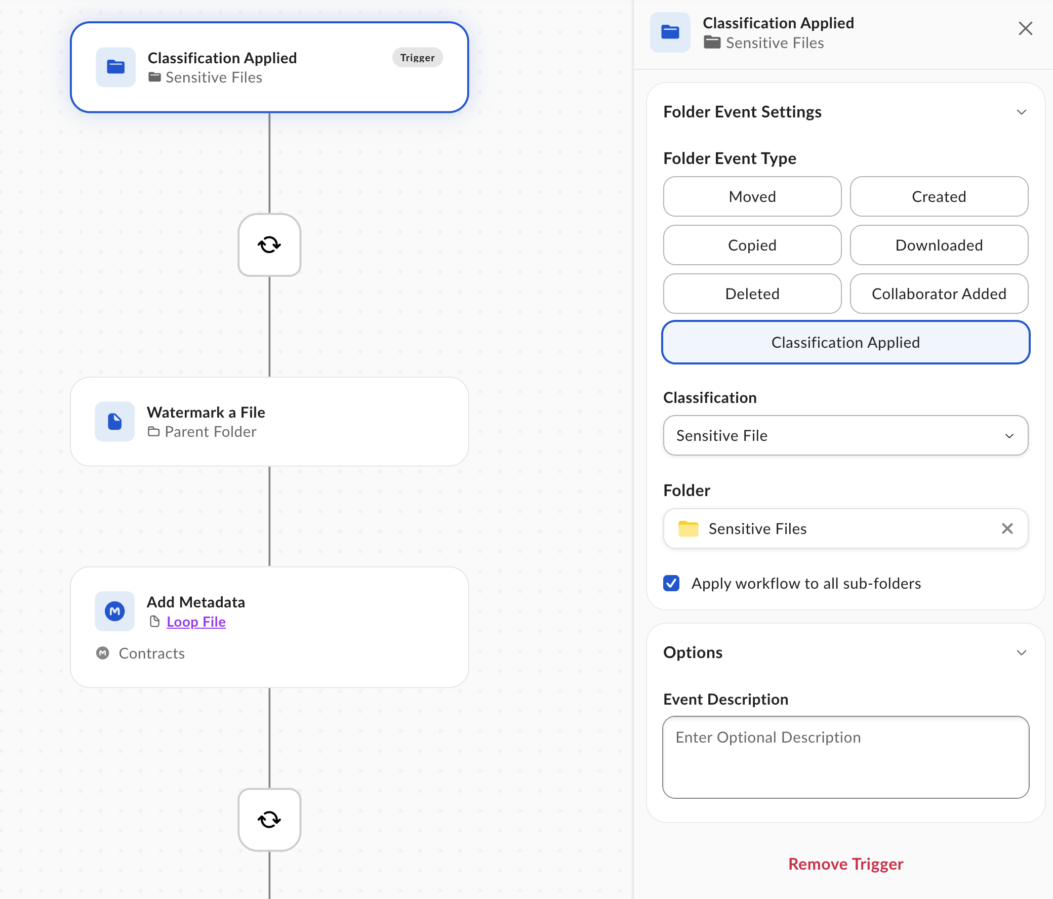Click the Trigger badge on the card
The height and width of the screenshot is (899, 1053).
[x=417, y=57]
